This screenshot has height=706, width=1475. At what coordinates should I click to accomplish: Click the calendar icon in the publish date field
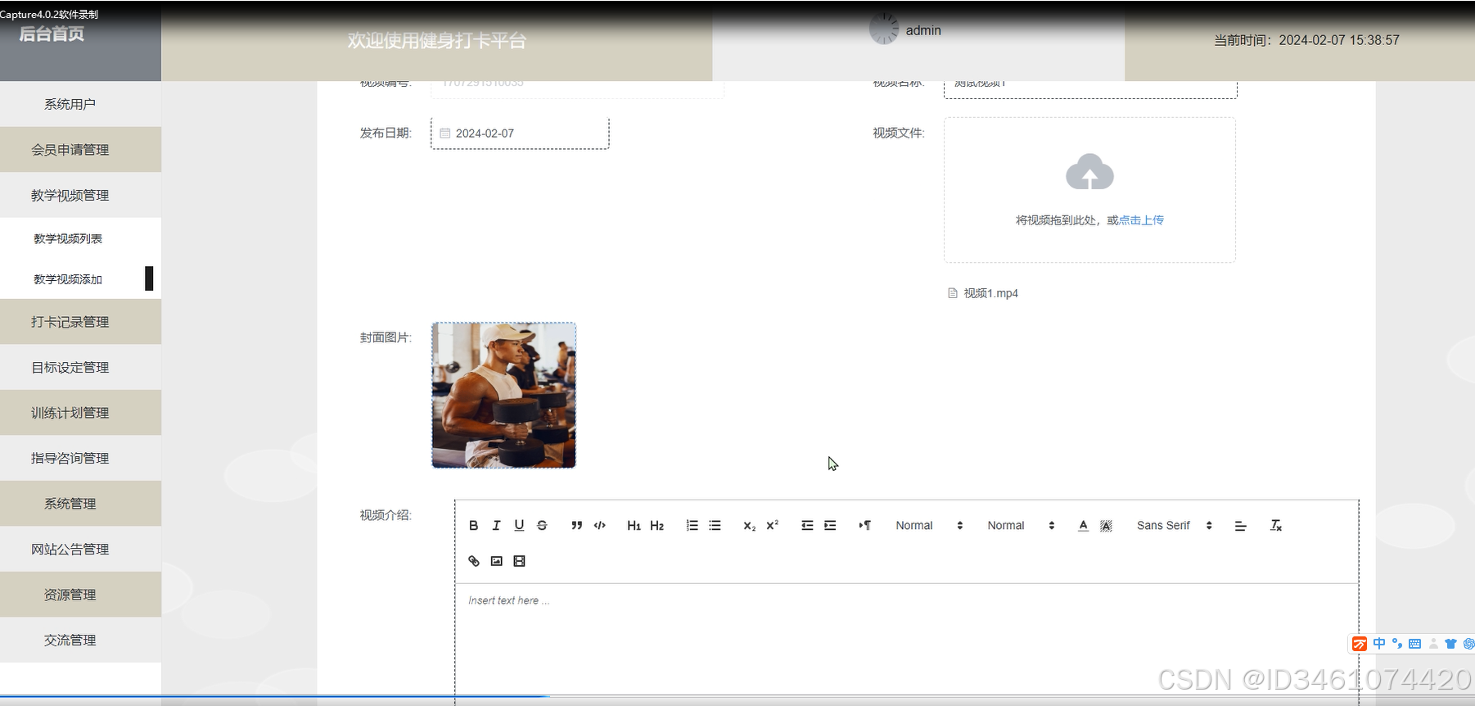tap(444, 134)
